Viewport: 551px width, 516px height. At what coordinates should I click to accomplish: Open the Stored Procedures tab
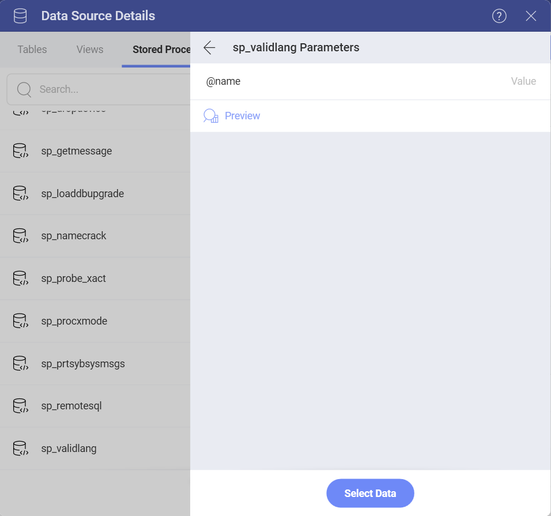(x=161, y=50)
